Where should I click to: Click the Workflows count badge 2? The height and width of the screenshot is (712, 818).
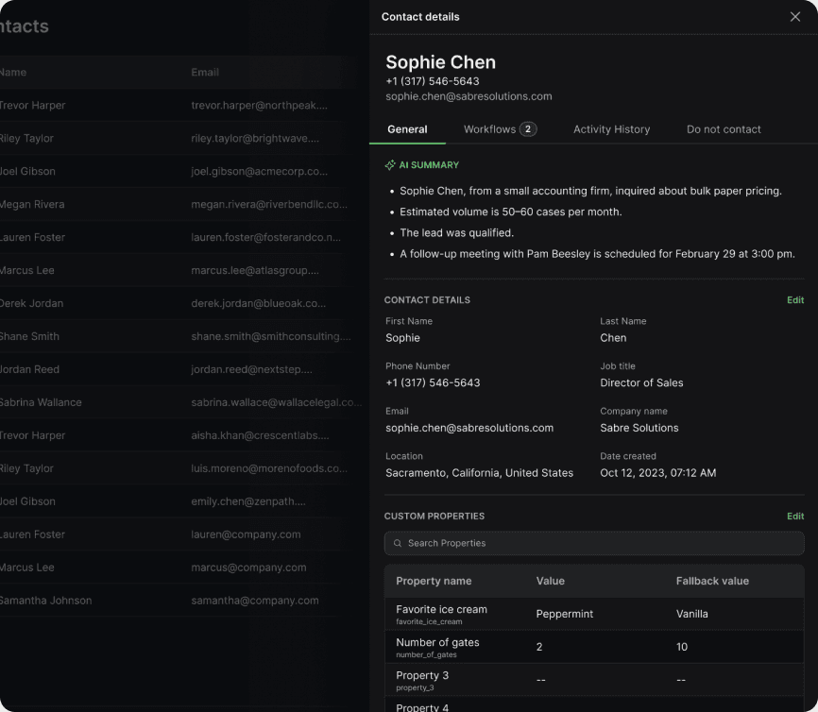tap(528, 129)
